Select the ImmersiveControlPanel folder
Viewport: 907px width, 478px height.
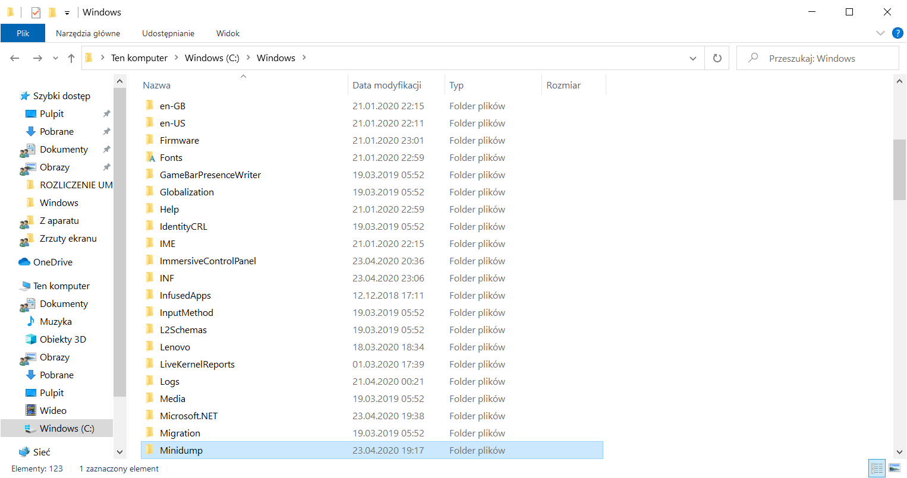[371, 261]
